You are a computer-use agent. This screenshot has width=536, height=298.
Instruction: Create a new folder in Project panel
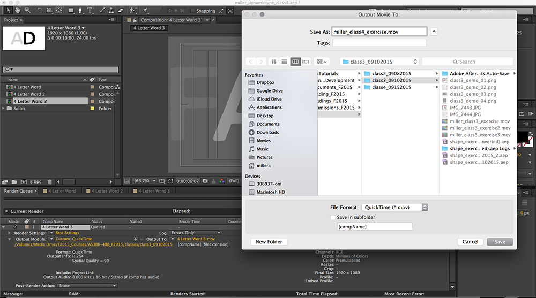(x=14, y=181)
